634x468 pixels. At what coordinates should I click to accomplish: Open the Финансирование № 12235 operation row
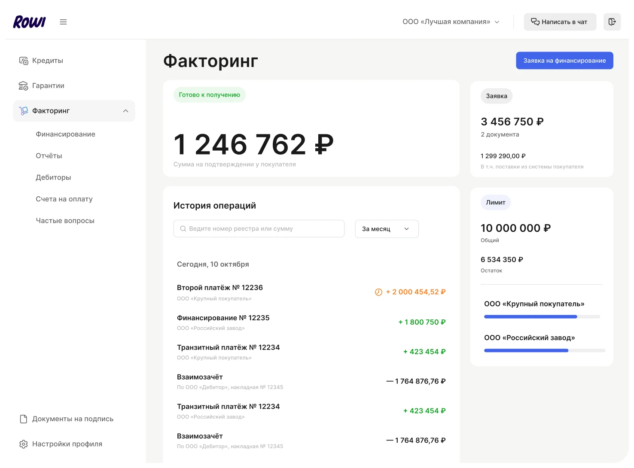pyautogui.click(x=311, y=322)
